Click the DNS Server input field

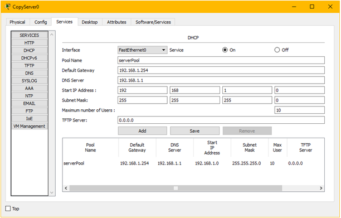(x=221, y=80)
